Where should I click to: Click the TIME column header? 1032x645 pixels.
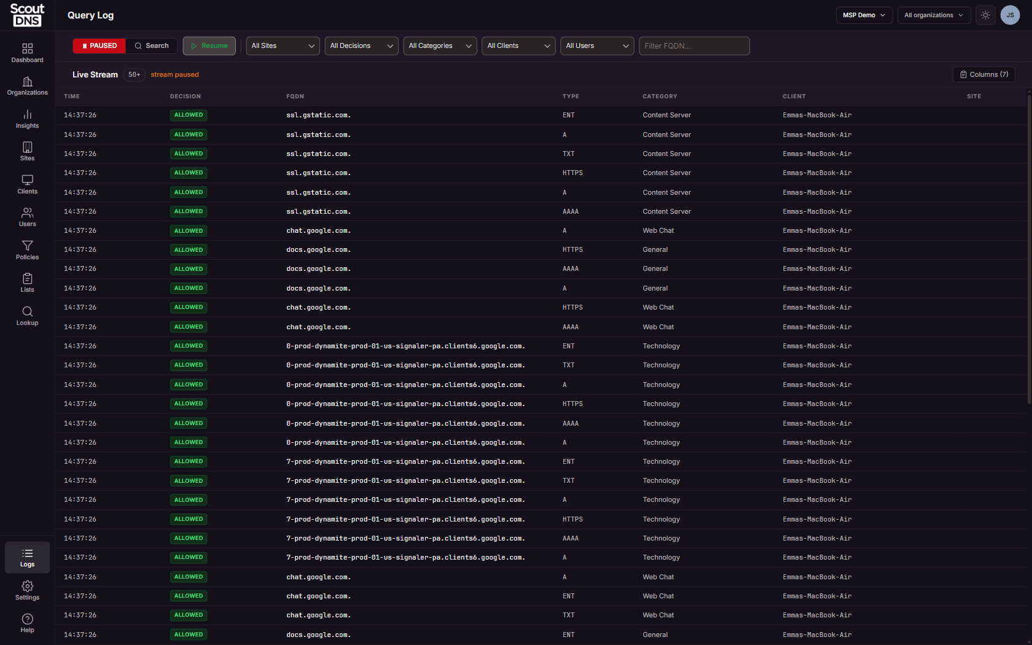tap(72, 96)
